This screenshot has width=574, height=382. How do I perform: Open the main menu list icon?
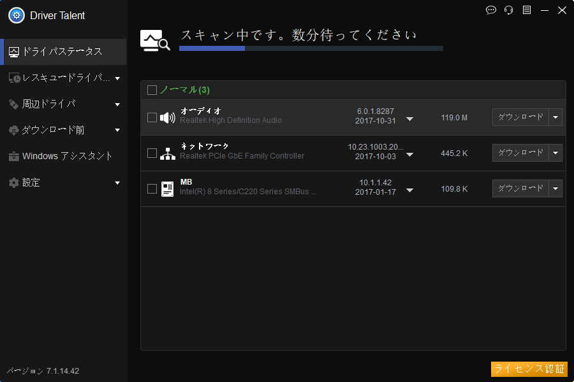click(x=526, y=10)
